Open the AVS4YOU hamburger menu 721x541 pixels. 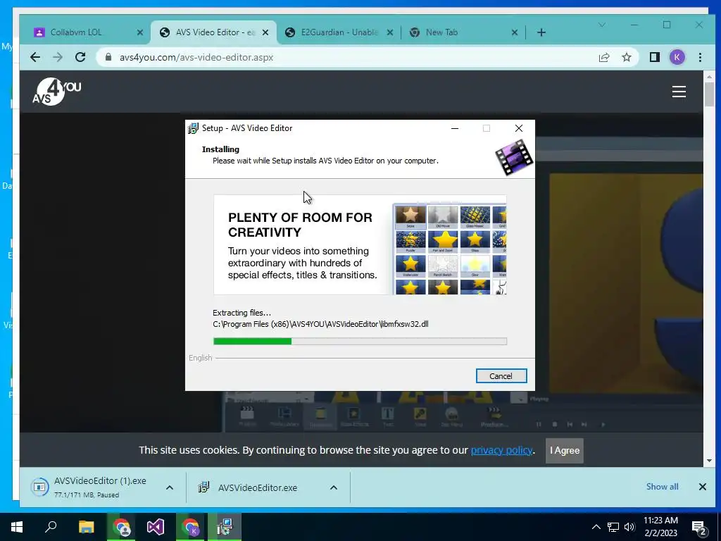[x=679, y=92]
